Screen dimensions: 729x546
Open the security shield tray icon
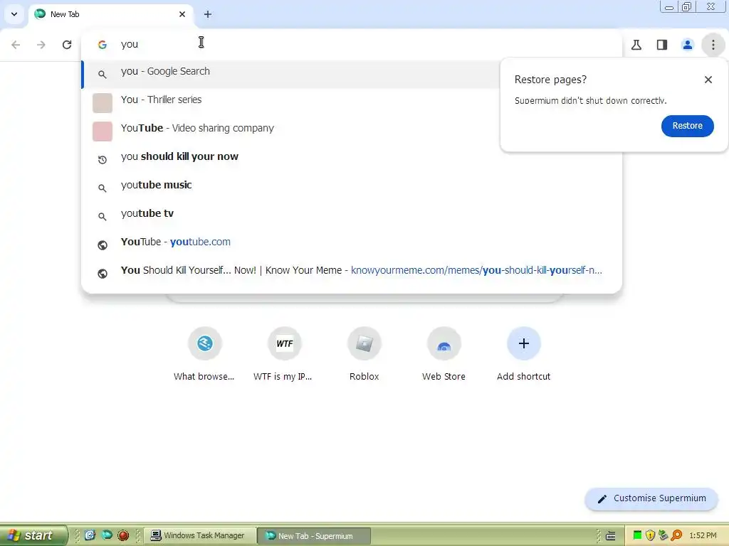coord(651,535)
